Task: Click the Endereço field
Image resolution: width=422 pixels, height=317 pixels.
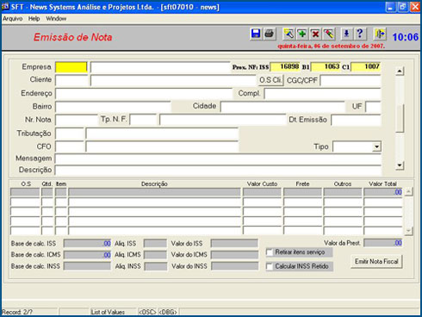Action: click(x=144, y=93)
